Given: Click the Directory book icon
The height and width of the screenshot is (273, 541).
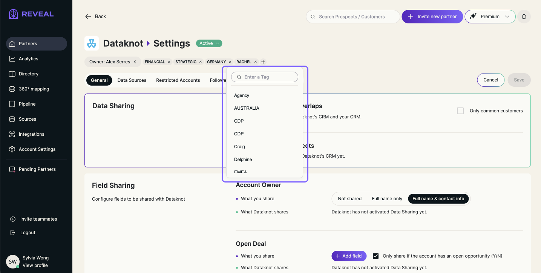Looking at the screenshot, I should click(x=12, y=74).
